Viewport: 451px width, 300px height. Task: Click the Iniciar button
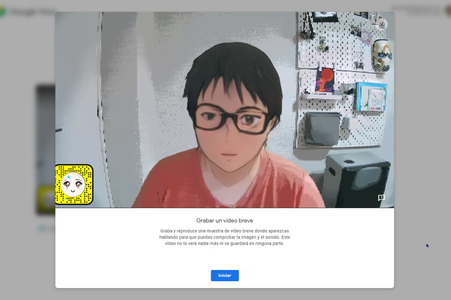[224, 275]
